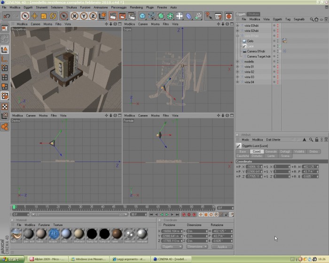The height and width of the screenshot is (263, 329).
Task: Open the Windows start button
Action: point(11,259)
